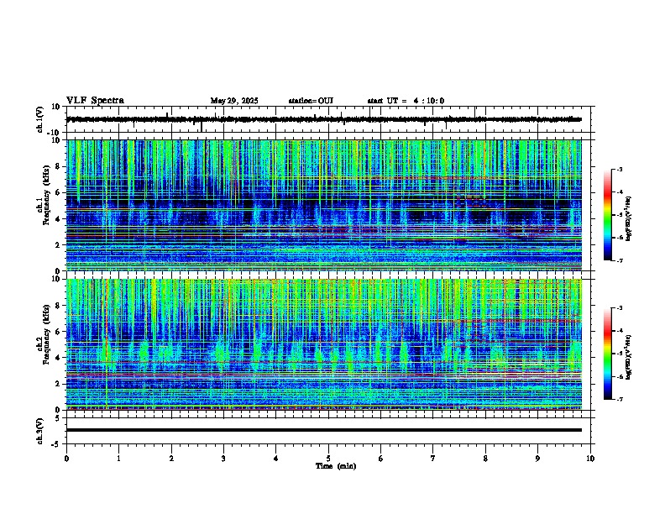Click the 8 kHz tick label on ch.1 spectrogram
Screen dimensions: 665x514
click(x=59, y=166)
